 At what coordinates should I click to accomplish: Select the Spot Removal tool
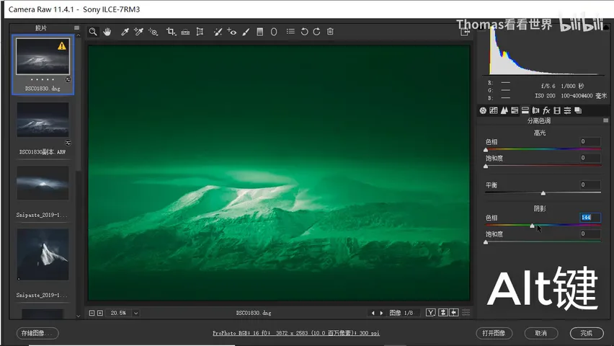(218, 32)
